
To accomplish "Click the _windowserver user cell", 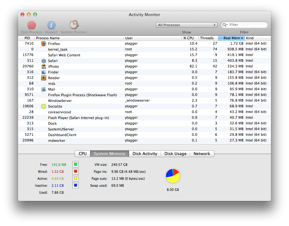I will [x=137, y=101].
